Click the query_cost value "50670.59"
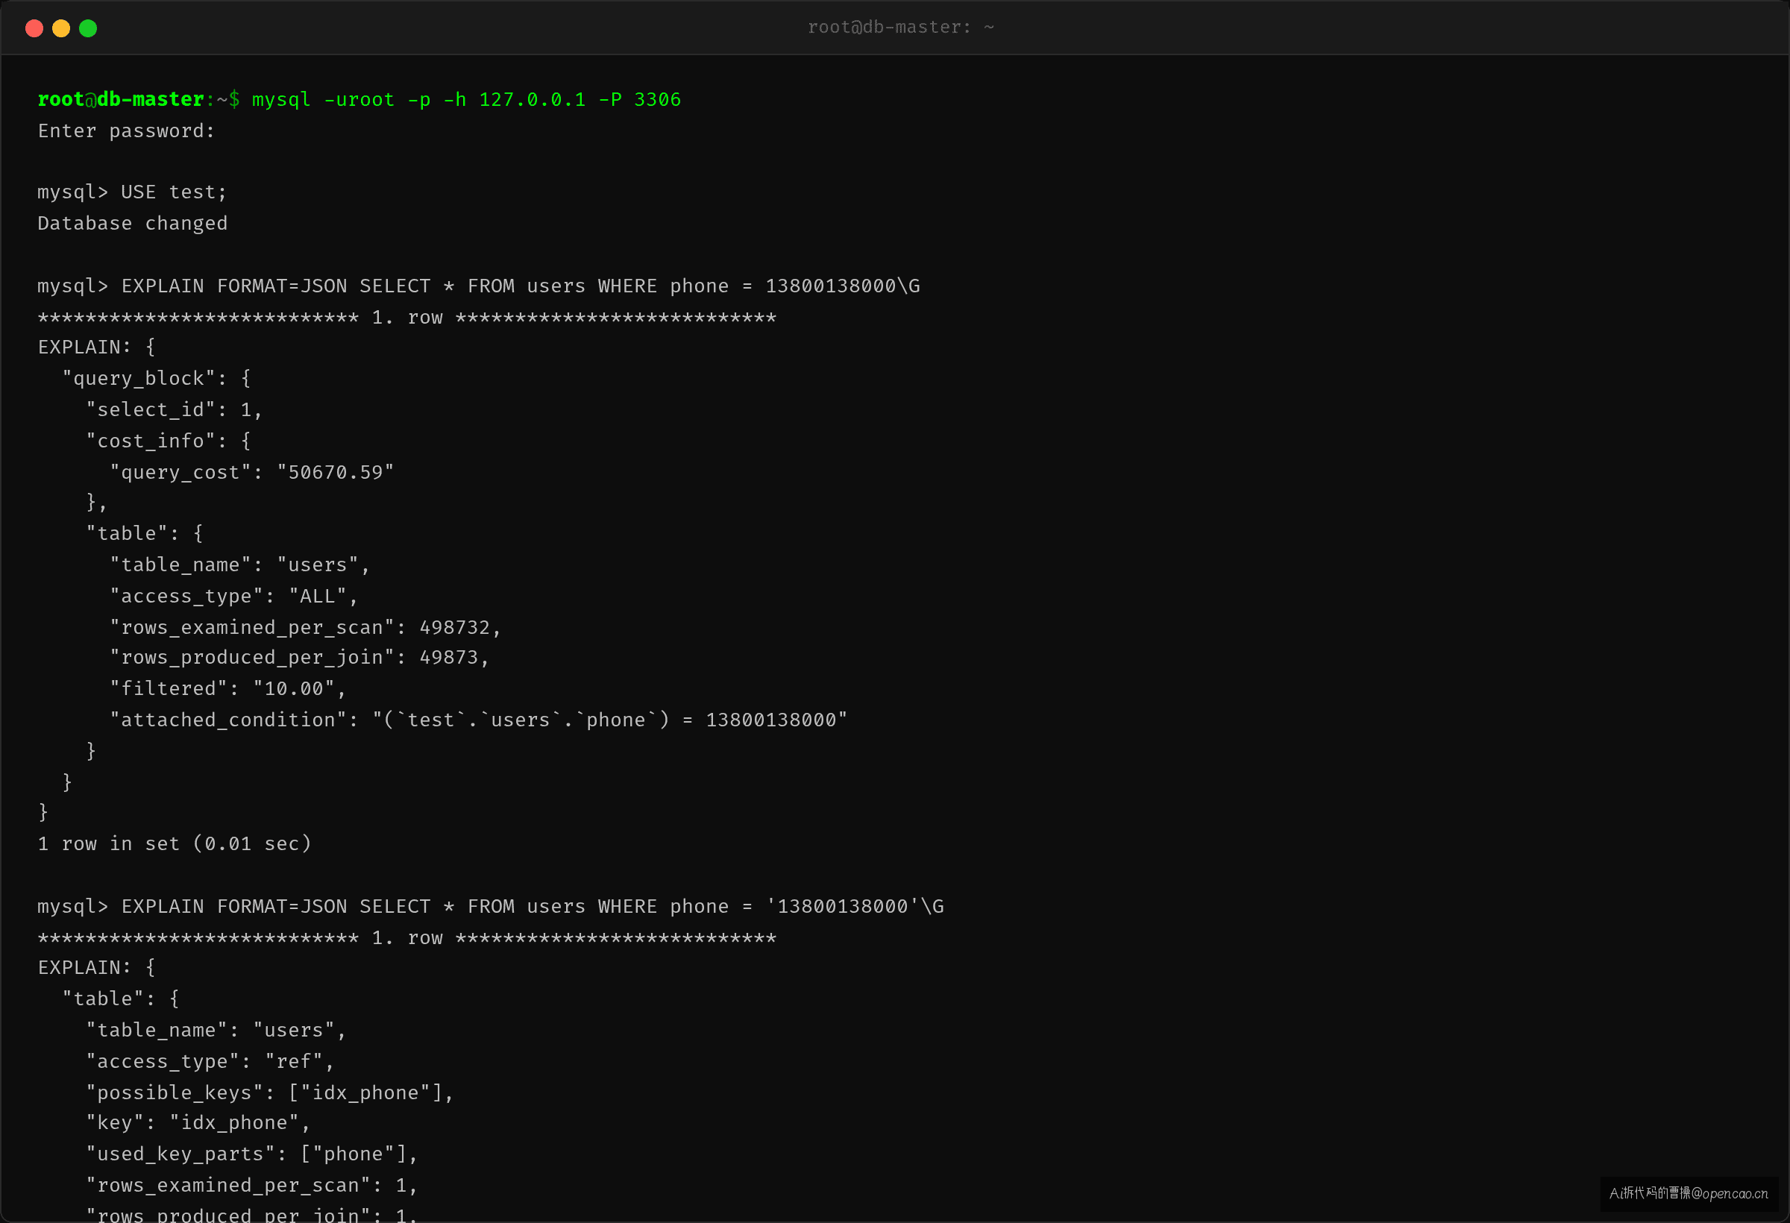 tap(335, 472)
